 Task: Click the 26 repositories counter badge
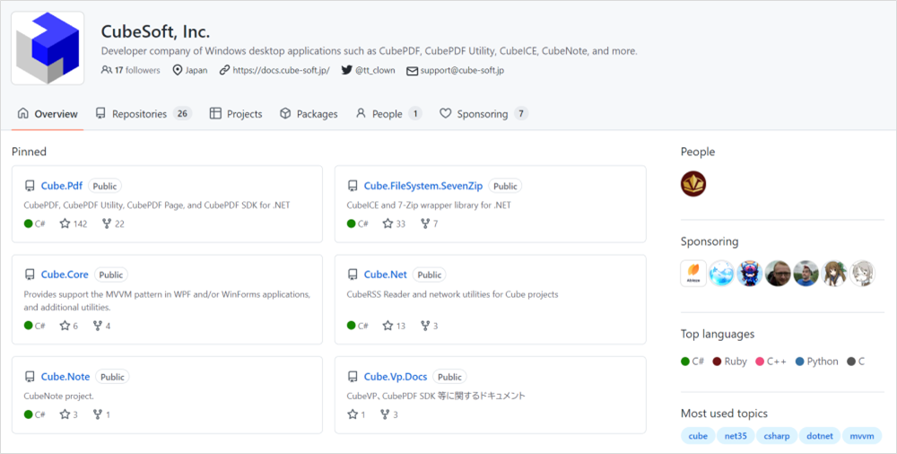(x=182, y=113)
